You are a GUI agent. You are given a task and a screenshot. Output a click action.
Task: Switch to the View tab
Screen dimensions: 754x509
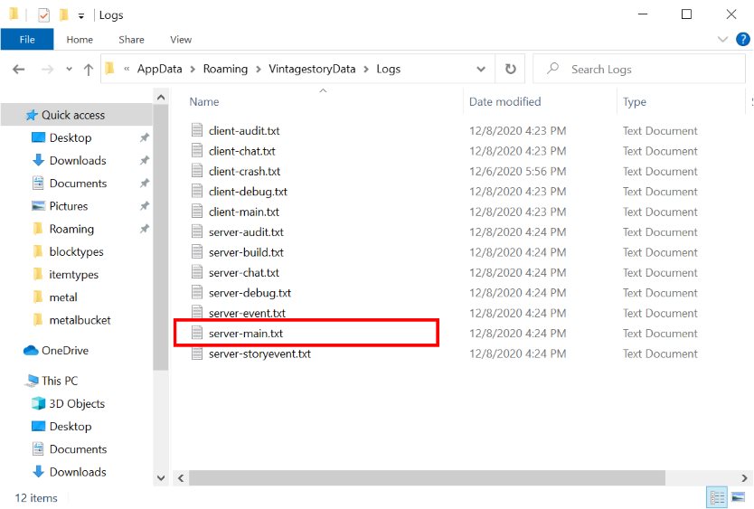(x=181, y=40)
